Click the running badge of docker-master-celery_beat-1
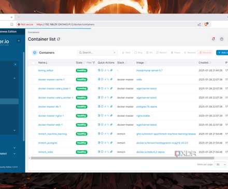 [82, 89]
